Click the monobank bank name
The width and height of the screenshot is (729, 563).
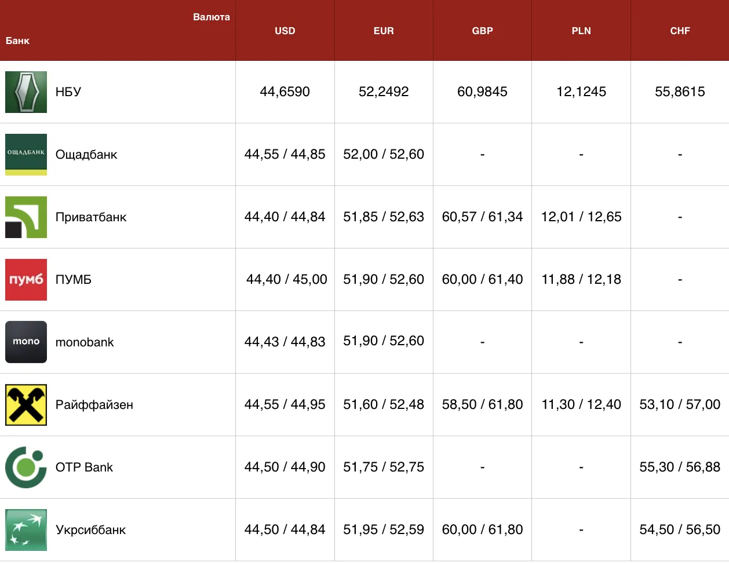point(85,342)
